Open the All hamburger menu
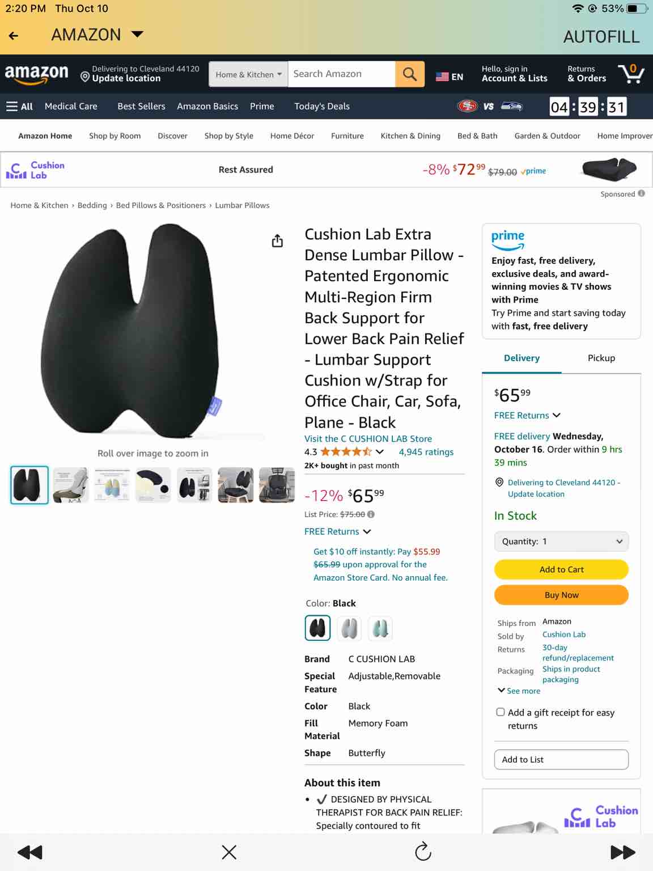The height and width of the screenshot is (871, 653). click(x=19, y=107)
